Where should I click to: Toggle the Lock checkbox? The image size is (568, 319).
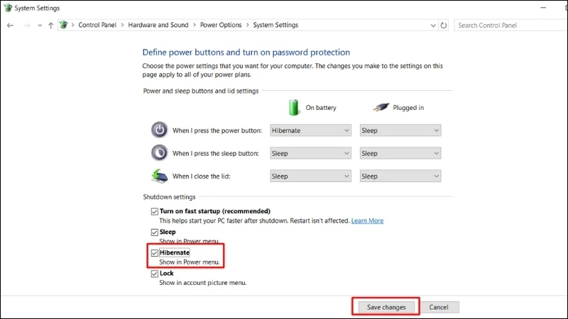click(x=155, y=274)
